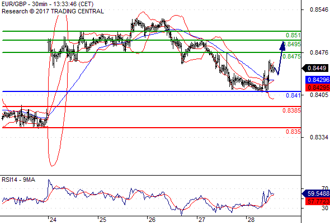Click the red 0.8385 support label
The height and width of the screenshot is (223, 330).
[292, 110]
